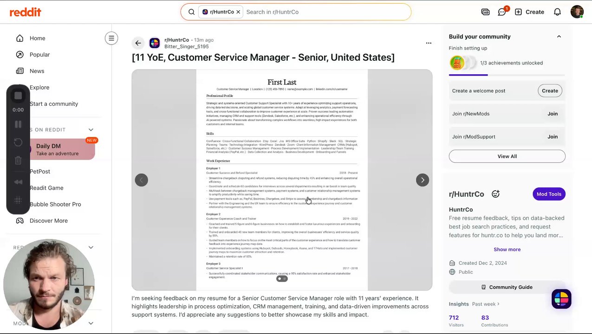The width and height of the screenshot is (592, 334).
Task: Click the advertise icon in the header
Action: [x=485, y=12]
